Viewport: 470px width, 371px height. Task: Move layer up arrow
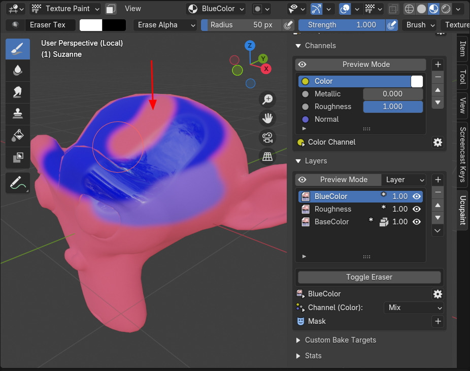point(438,205)
